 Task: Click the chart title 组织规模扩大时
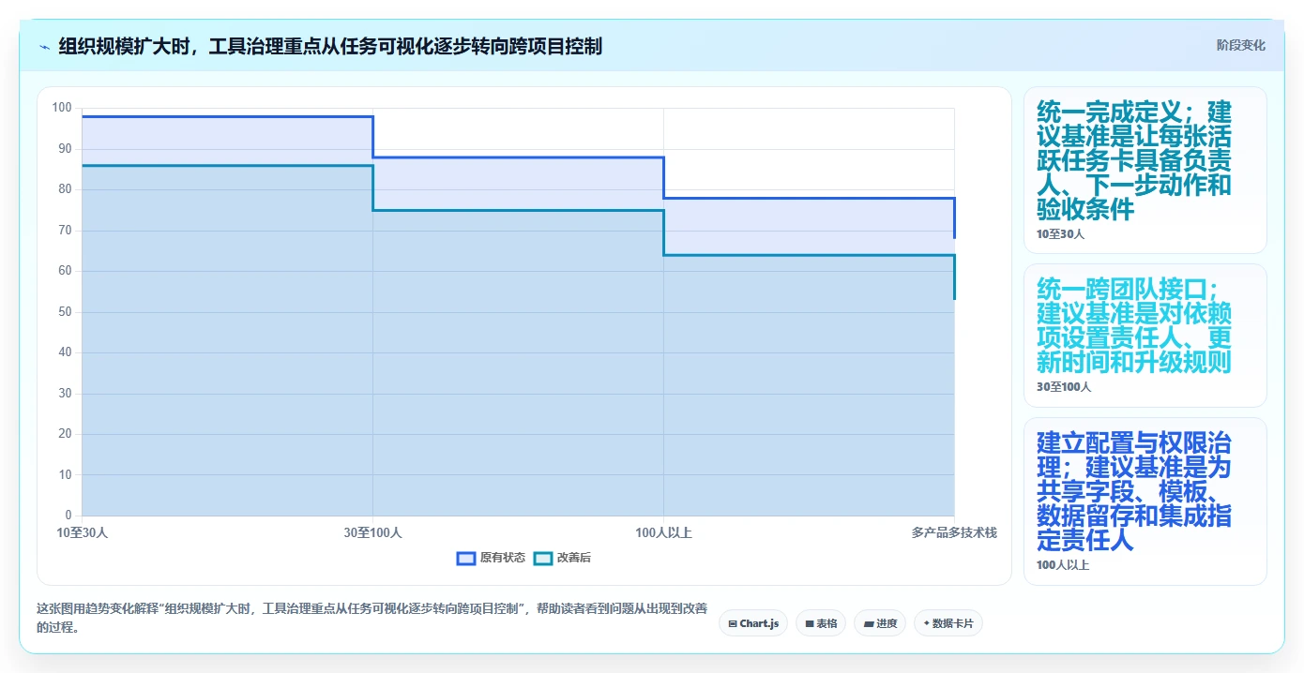(329, 46)
